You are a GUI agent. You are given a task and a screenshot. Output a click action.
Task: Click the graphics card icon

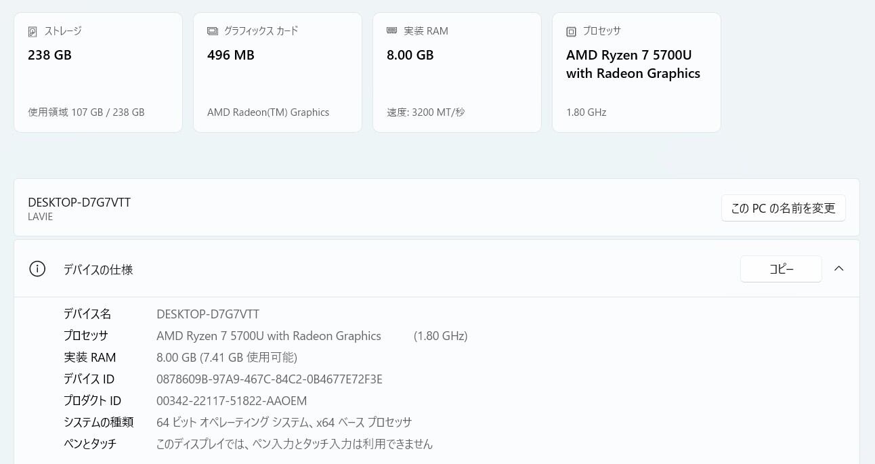tap(213, 31)
